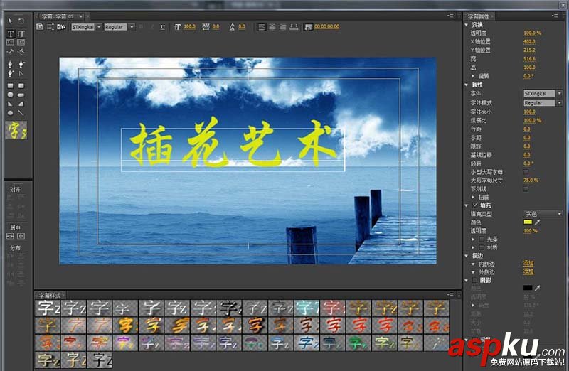Uncheck the 填充 fill checkbox

(475, 205)
